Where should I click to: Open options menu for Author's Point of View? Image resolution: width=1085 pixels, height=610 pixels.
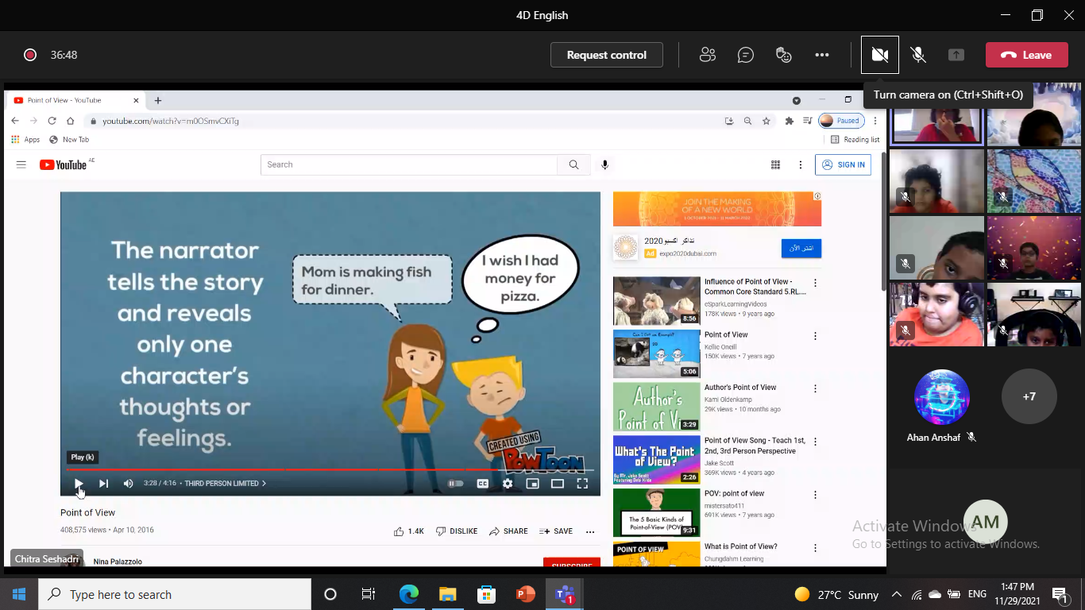(x=815, y=388)
